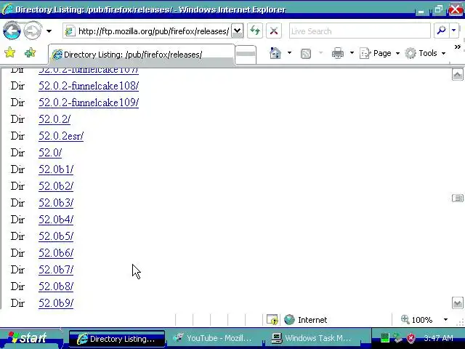The image size is (465, 349).
Task: Open the 52.0b7/ directory link
Action: click(x=56, y=270)
